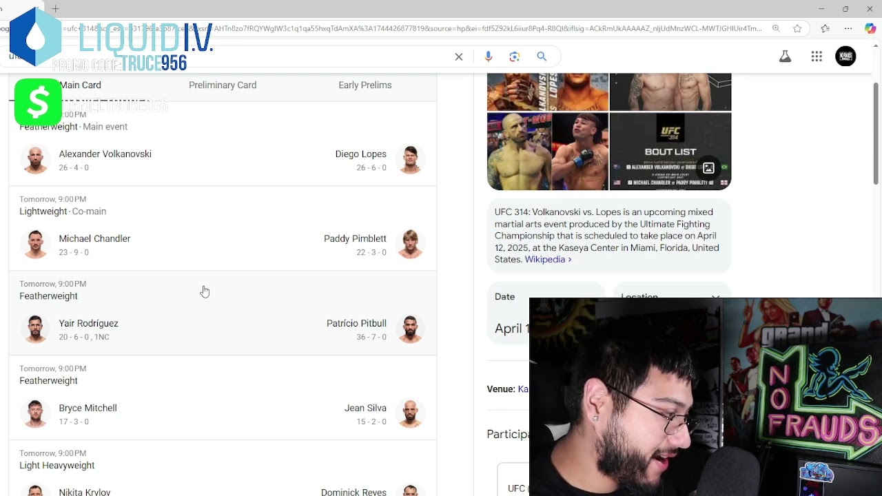Open more images icon on Bout List thumbnail
The height and width of the screenshot is (496, 882).
click(x=708, y=167)
